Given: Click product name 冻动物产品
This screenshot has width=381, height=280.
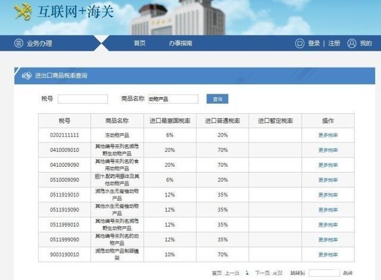Looking at the screenshot, I should [x=117, y=135].
